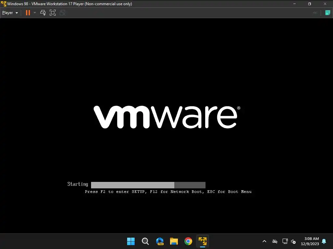Click the disabled Unity mode icon

click(x=62, y=13)
